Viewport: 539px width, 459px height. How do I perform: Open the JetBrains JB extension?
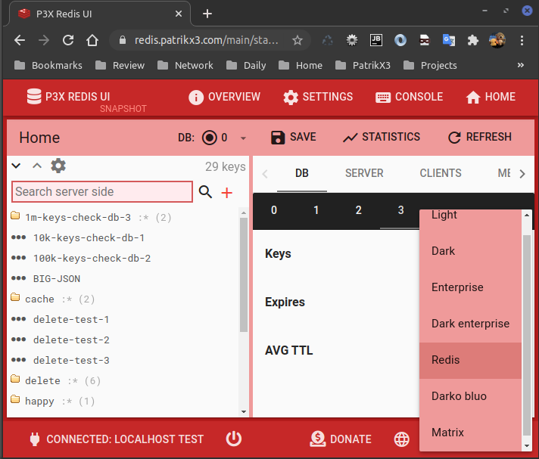(x=376, y=40)
